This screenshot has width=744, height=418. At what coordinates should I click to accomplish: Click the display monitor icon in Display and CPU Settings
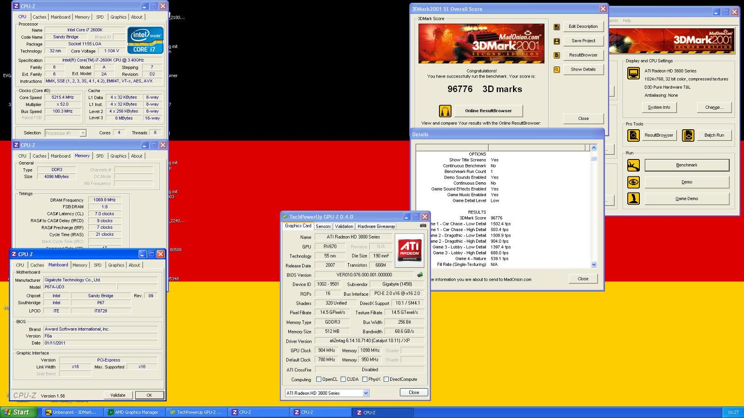coord(633,73)
